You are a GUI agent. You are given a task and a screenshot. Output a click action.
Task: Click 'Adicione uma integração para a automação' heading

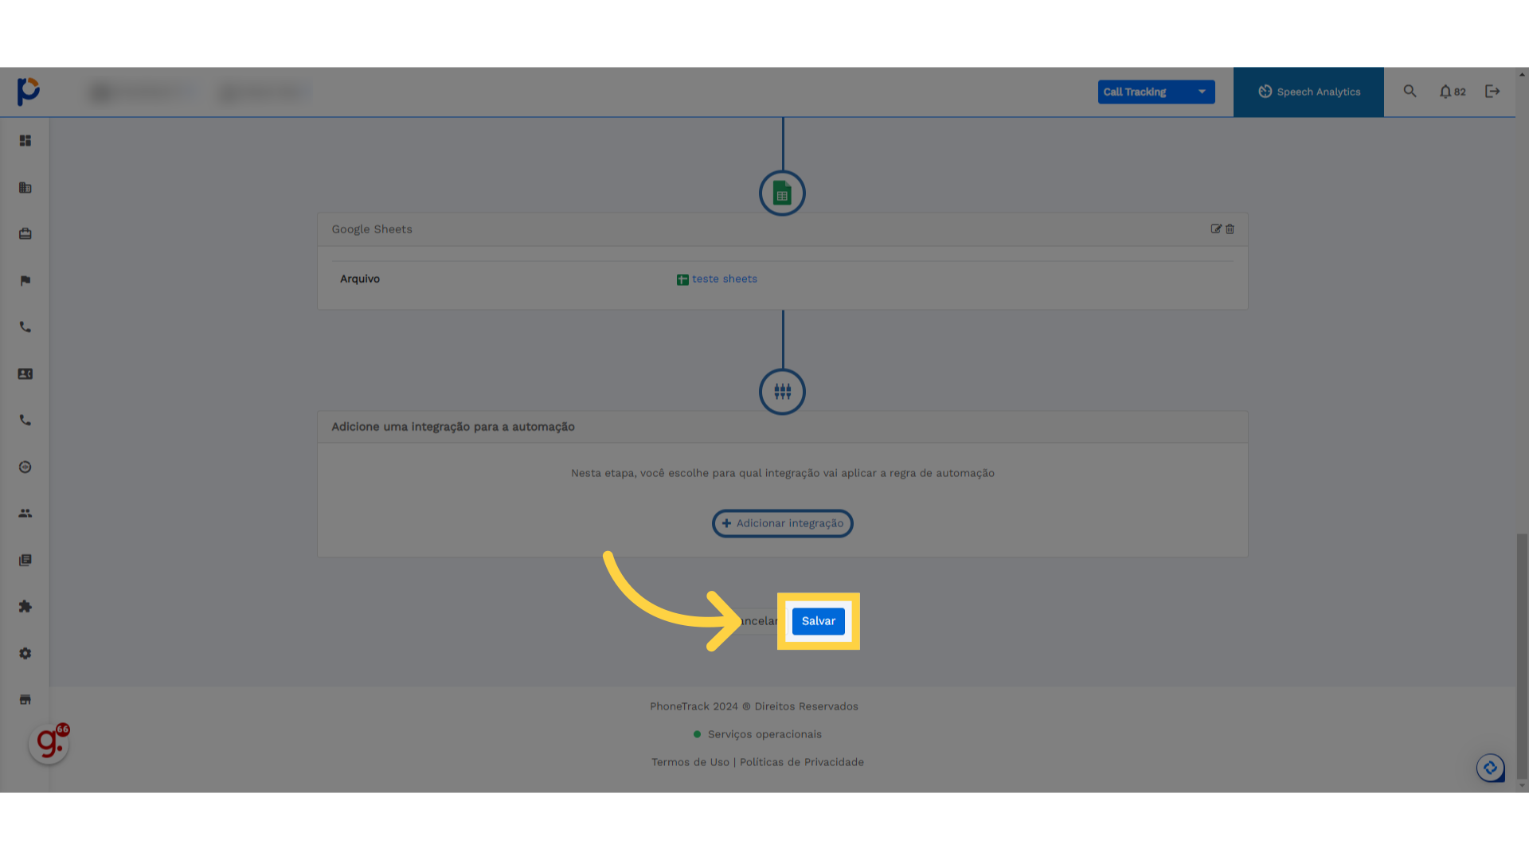tap(453, 427)
